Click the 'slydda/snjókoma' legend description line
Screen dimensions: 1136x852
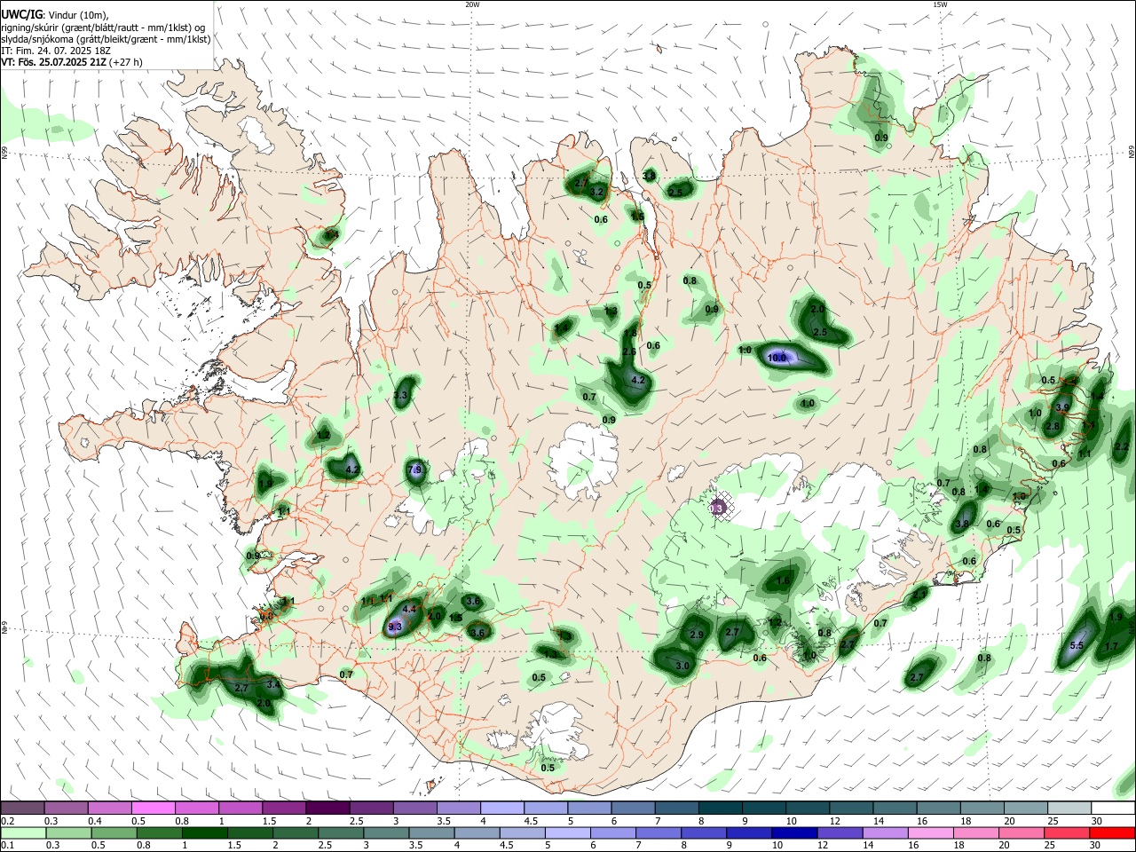tap(106, 39)
